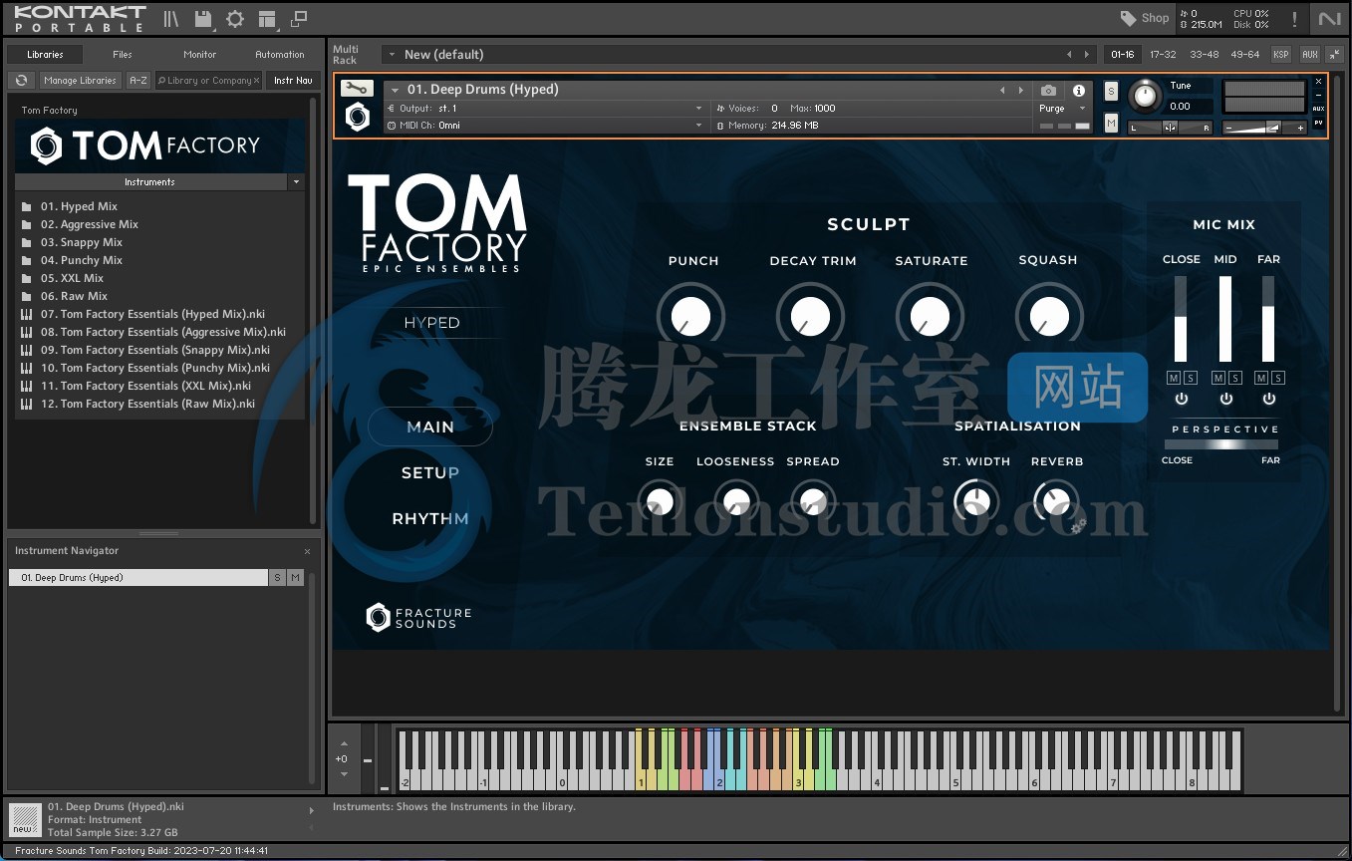Toggle the MID mic power button

[1225, 399]
